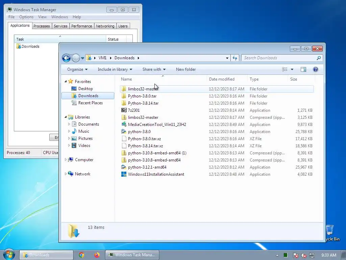The width and height of the screenshot is (346, 260).
Task: Click the 9:33 AM taskbar clock
Action: point(329,255)
